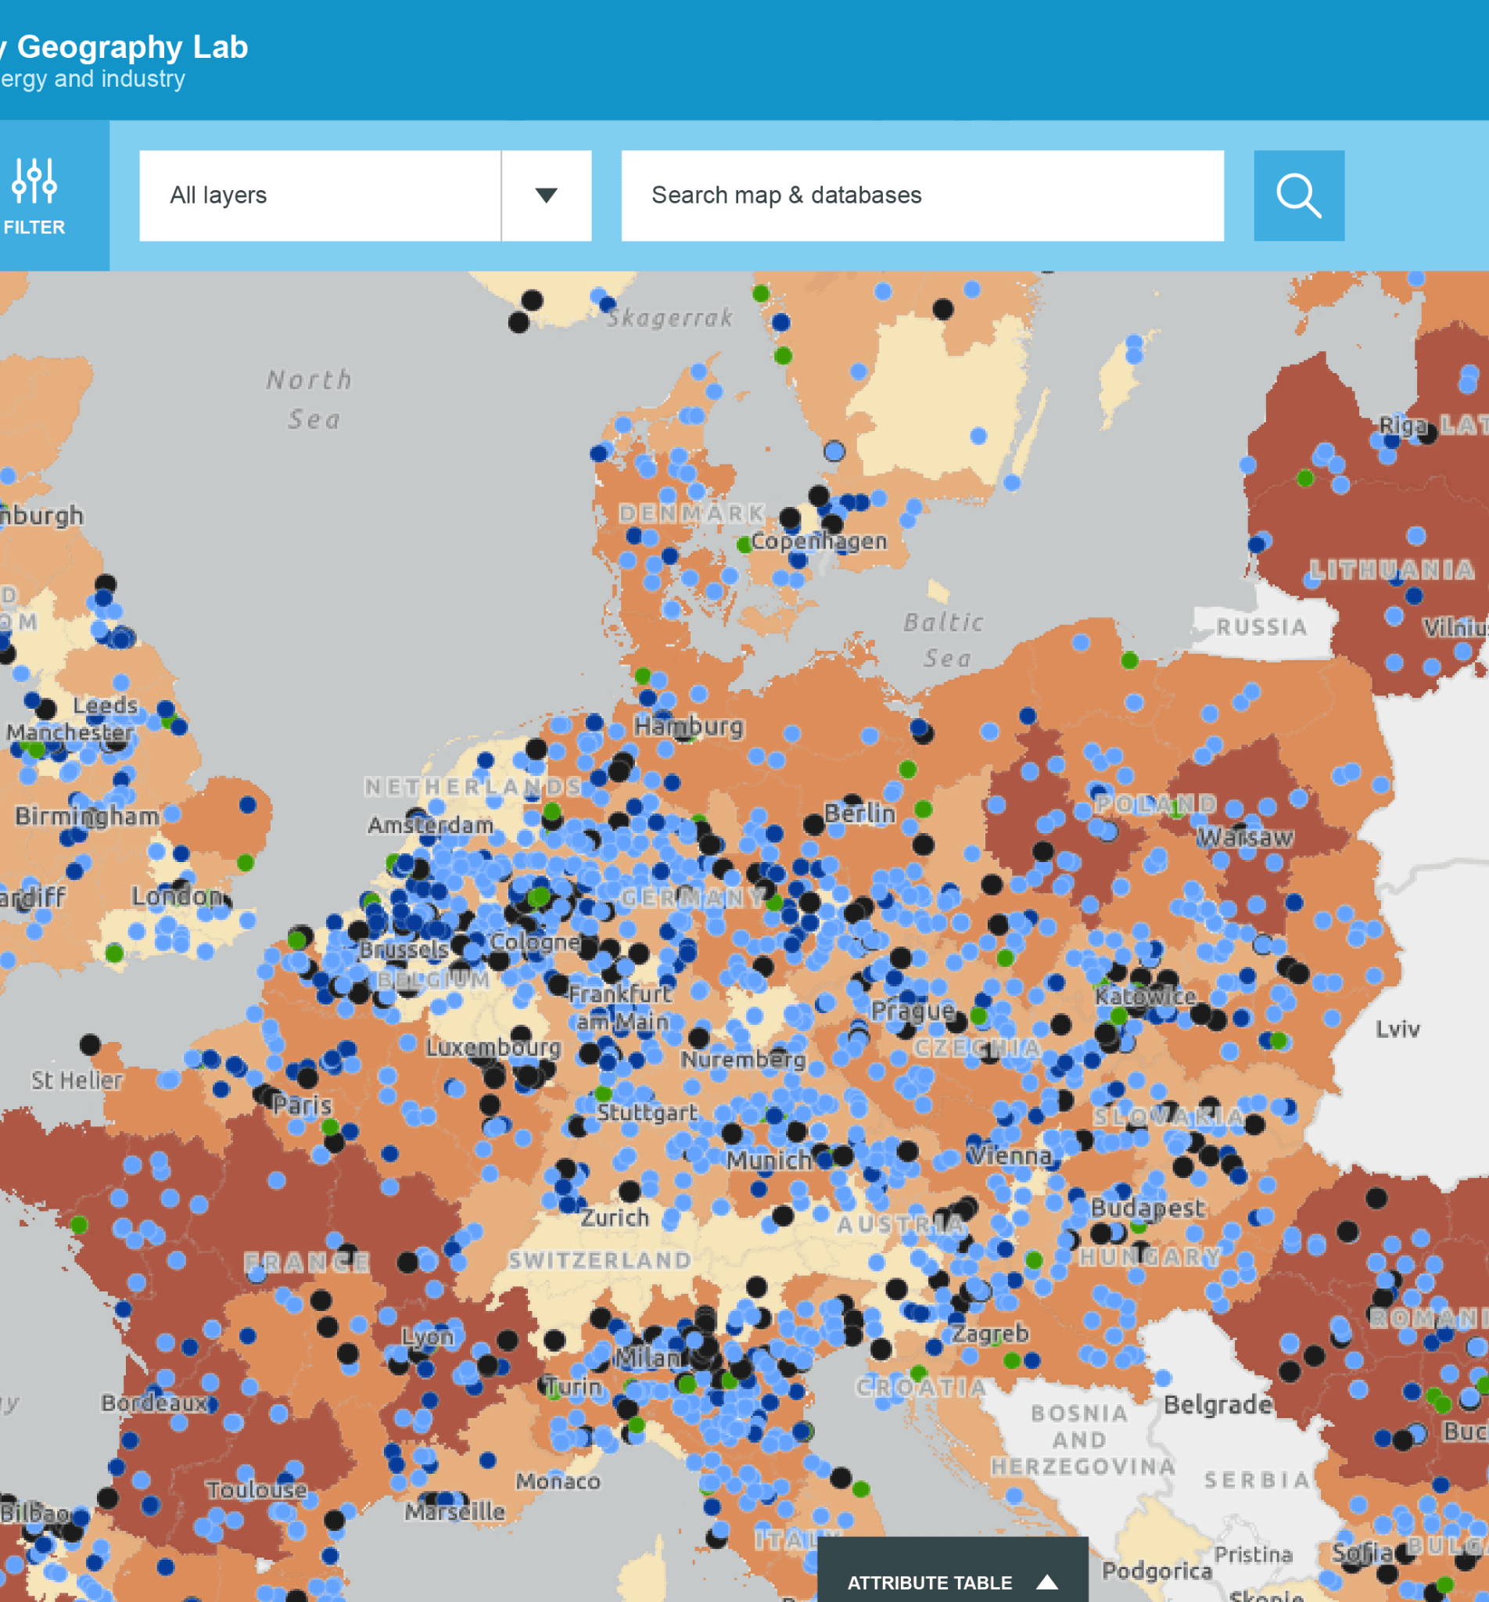This screenshot has height=1602, width=1489.
Task: Click the Belgrade city label on map
Action: [1218, 1406]
